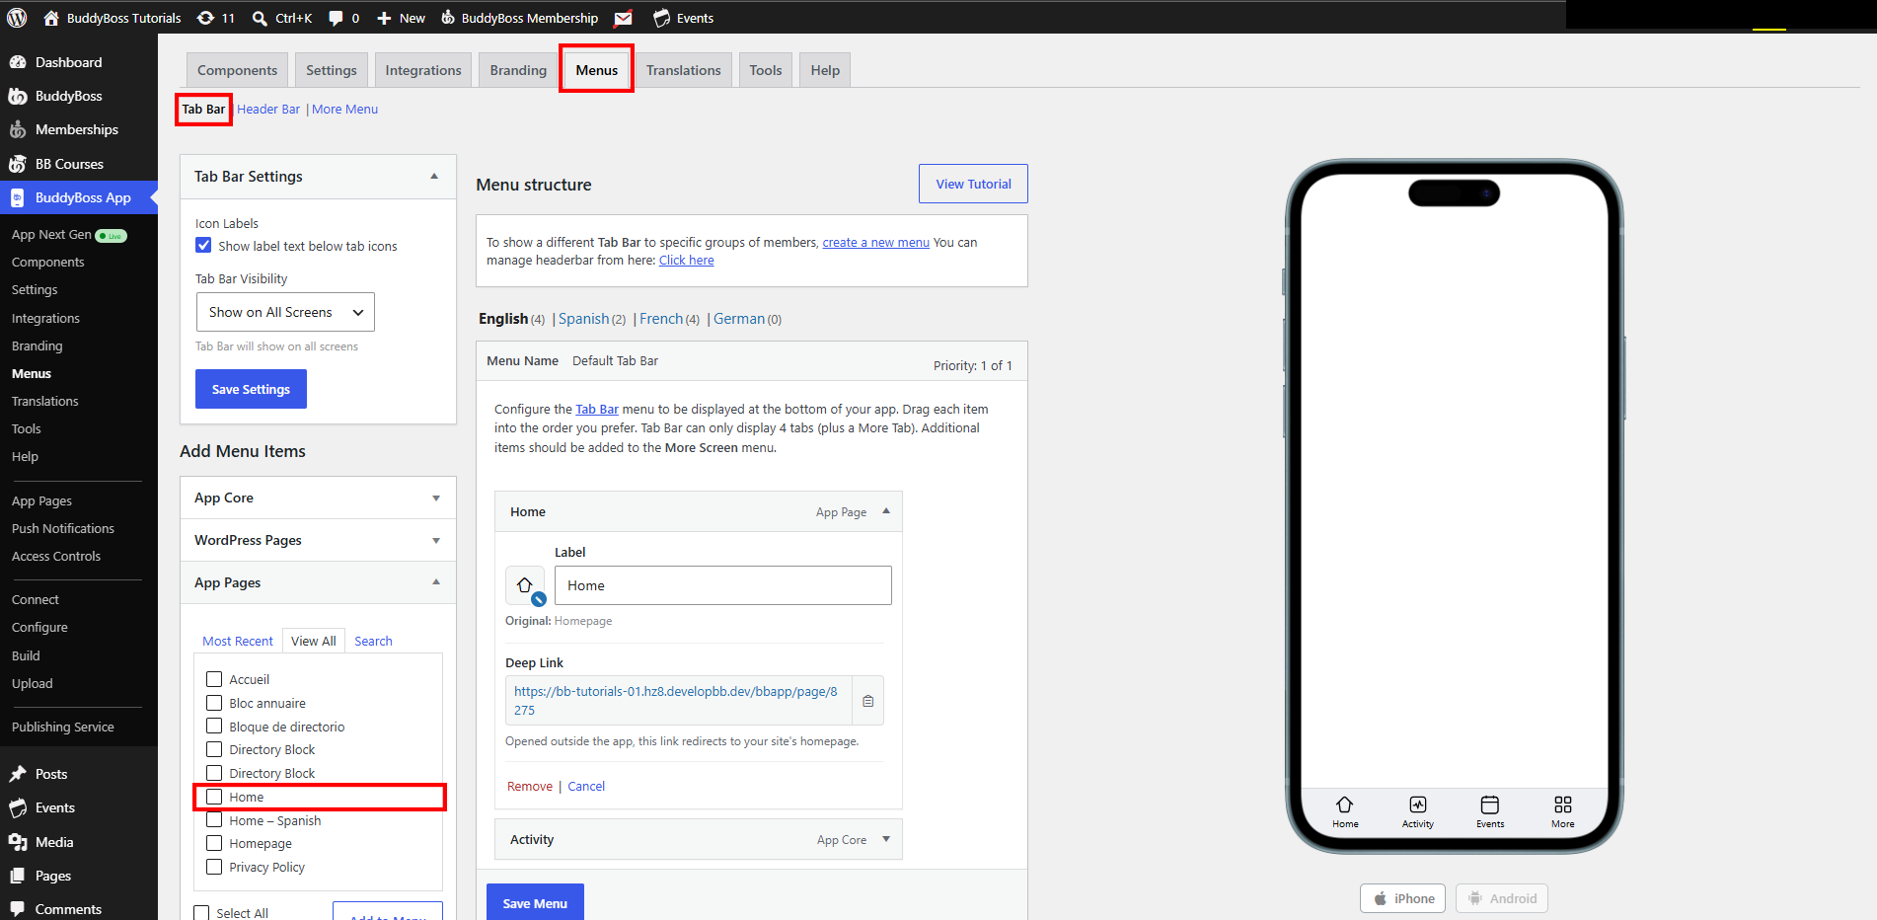Copy the deep link with clipboard icon
This screenshot has width=1877, height=920.
(x=867, y=701)
